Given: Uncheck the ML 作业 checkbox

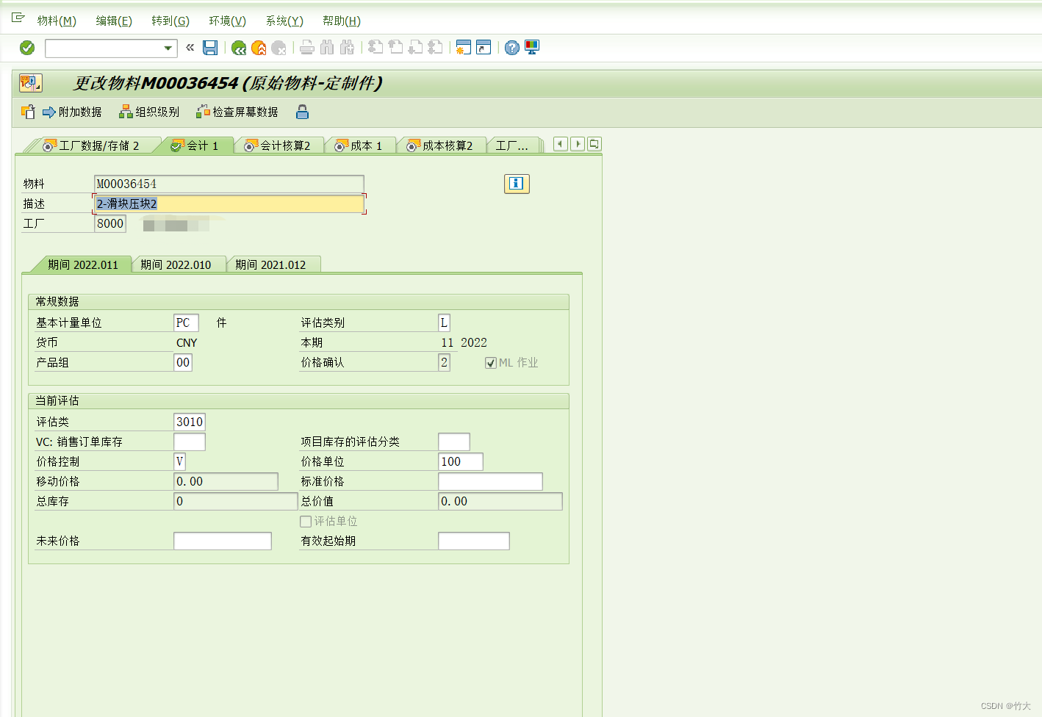Looking at the screenshot, I should 490,361.
